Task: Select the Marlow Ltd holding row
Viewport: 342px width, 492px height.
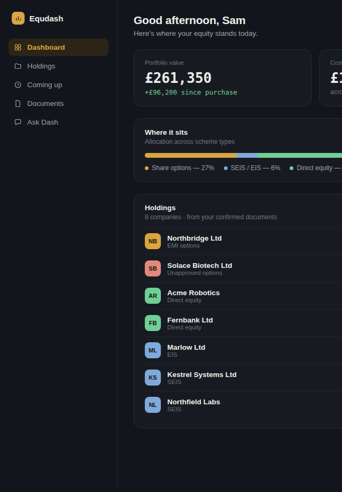Action: pos(243,350)
